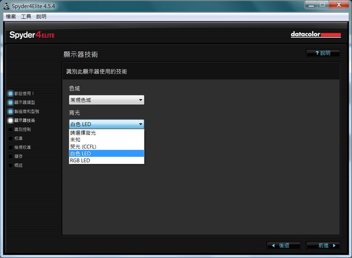Click the 前進 next button
Image resolution: width=352 pixels, height=258 pixels.
pos(323,245)
